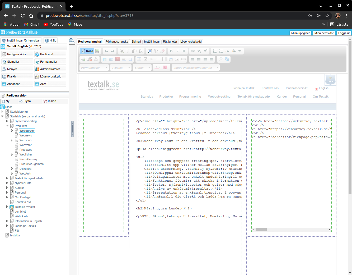Open Mina hemsidor
The image size is (352, 275).
pos(324,33)
